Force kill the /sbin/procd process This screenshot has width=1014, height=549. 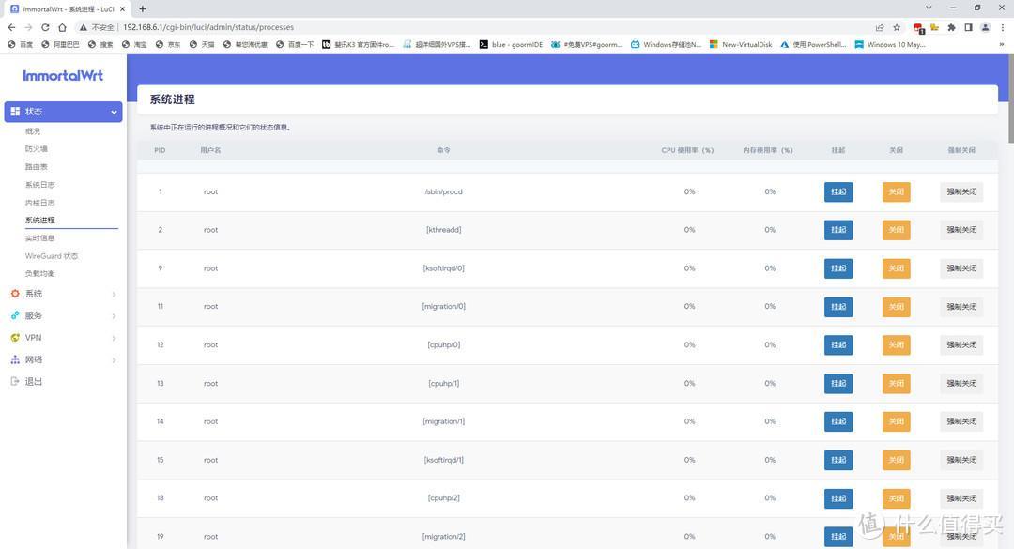pos(961,192)
